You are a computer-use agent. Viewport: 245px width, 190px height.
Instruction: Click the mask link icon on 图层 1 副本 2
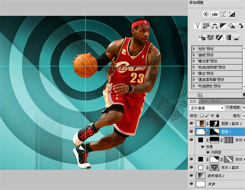pyautogui.click(x=207, y=123)
